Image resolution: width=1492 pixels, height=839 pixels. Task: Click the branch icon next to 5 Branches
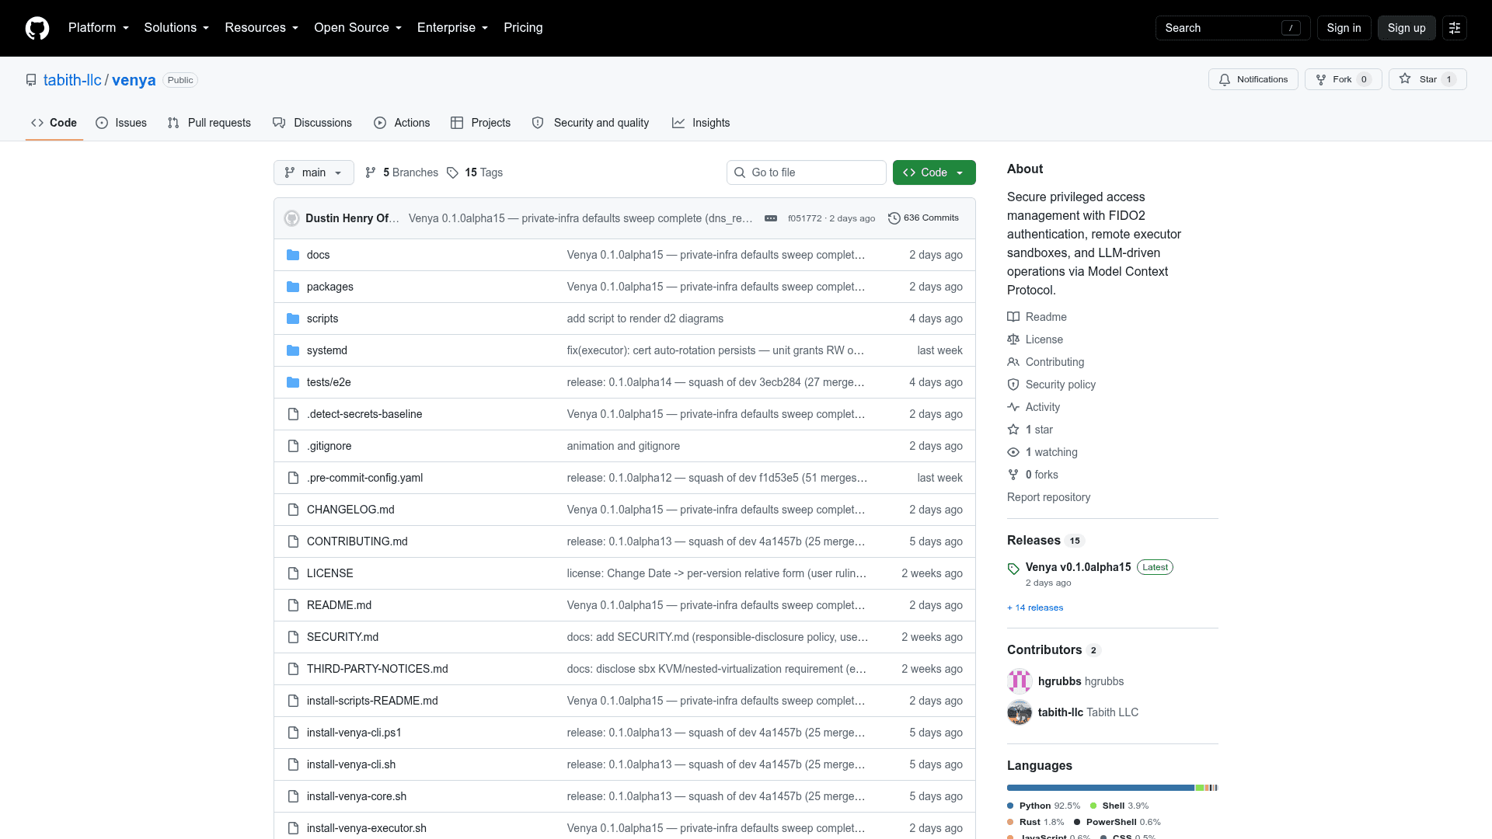pyautogui.click(x=371, y=172)
